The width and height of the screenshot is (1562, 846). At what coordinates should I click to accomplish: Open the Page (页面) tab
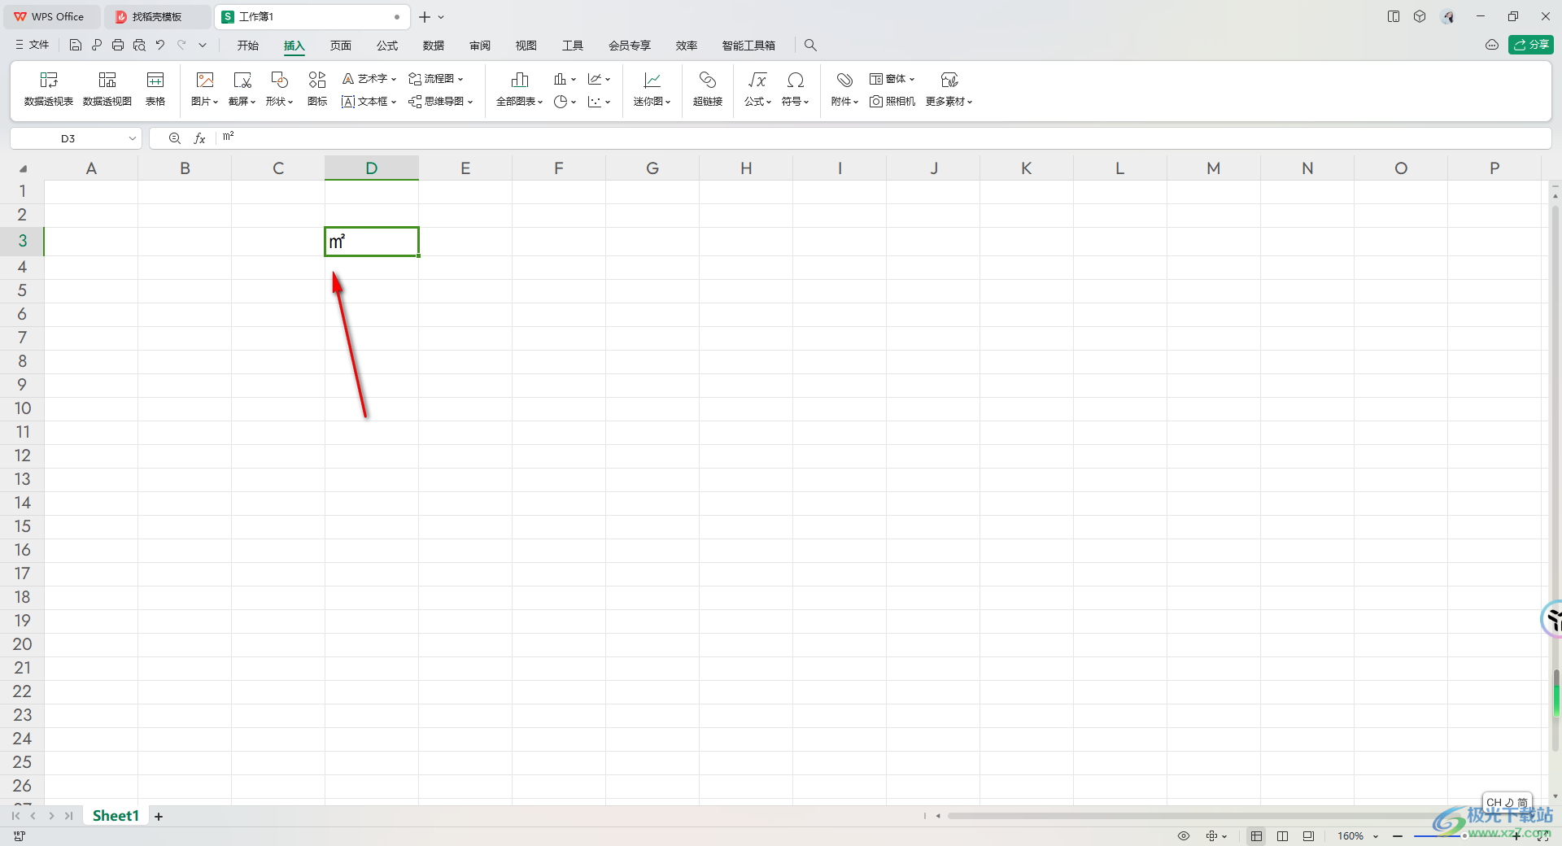[x=341, y=46]
